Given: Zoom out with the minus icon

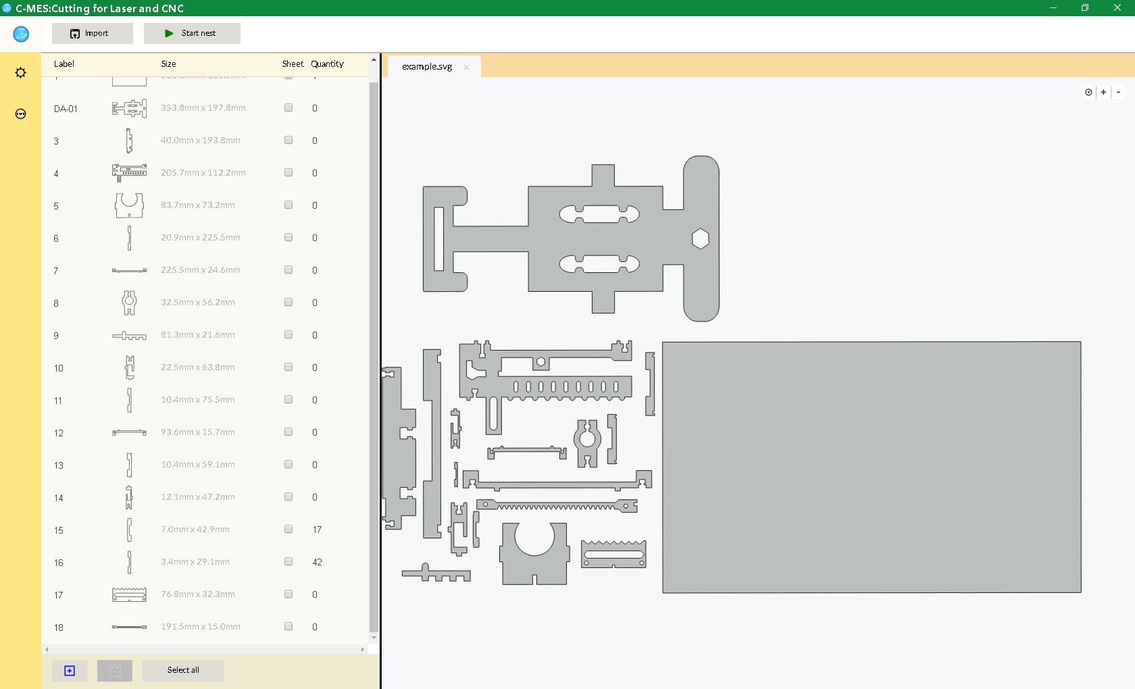Looking at the screenshot, I should pyautogui.click(x=1119, y=92).
